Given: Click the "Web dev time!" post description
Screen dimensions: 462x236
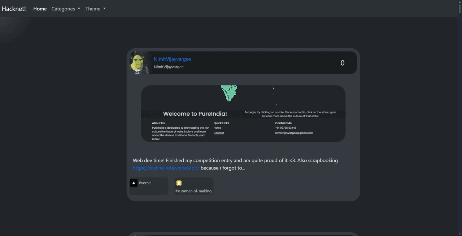Looking at the screenshot, I should [235, 161].
